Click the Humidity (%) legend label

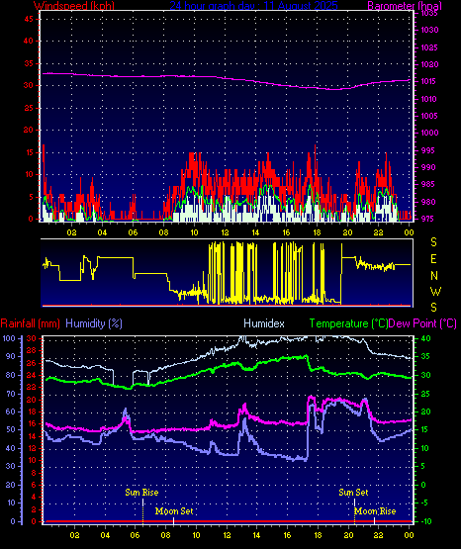pos(94,323)
